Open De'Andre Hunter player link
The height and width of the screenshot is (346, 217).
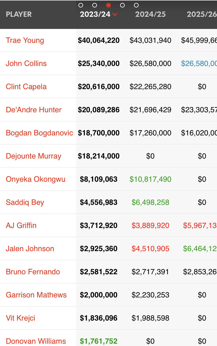[34, 110]
